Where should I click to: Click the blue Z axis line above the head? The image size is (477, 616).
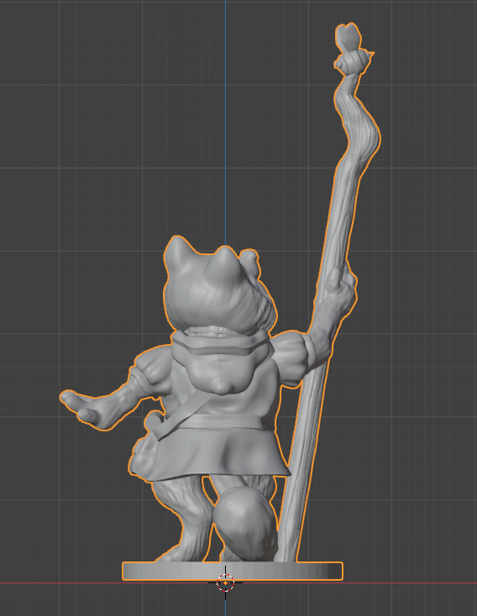click(225, 117)
